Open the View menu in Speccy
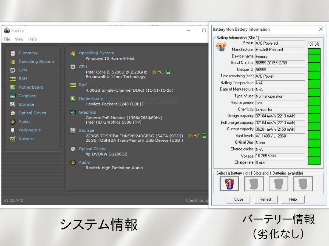This screenshot has width=329, height=246. click(x=19, y=39)
